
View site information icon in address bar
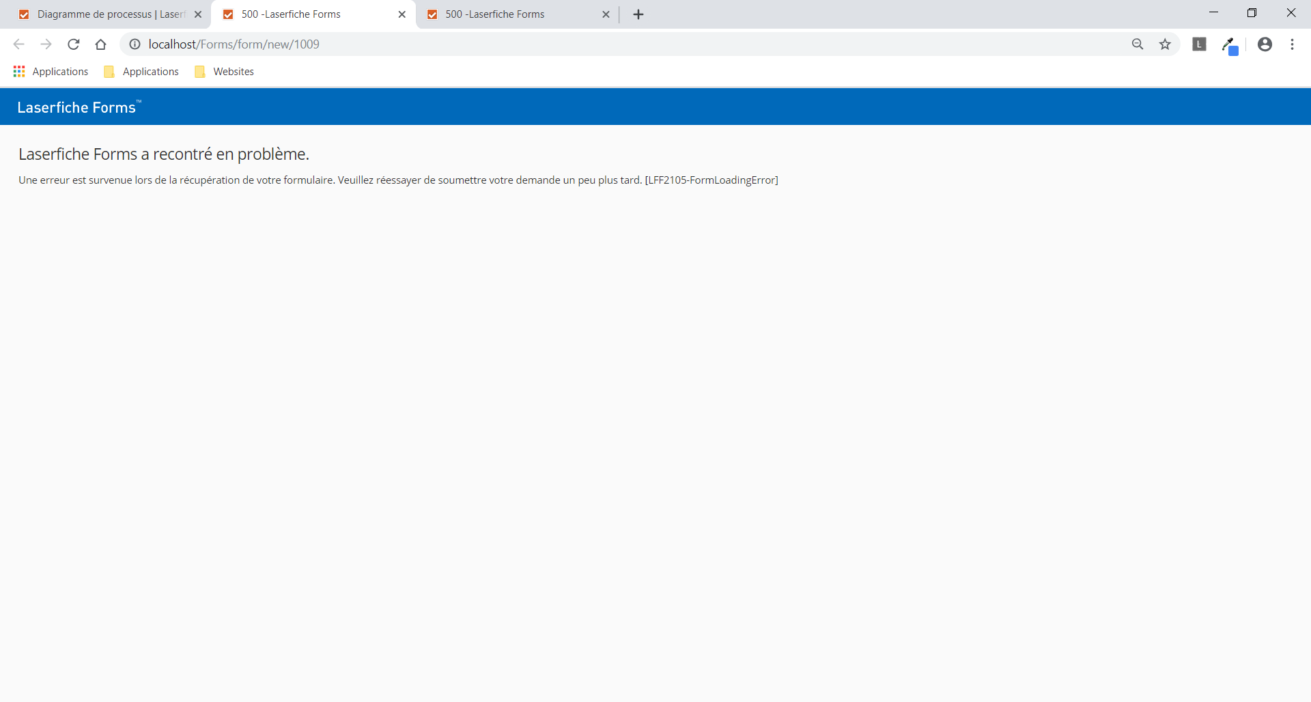(x=135, y=44)
